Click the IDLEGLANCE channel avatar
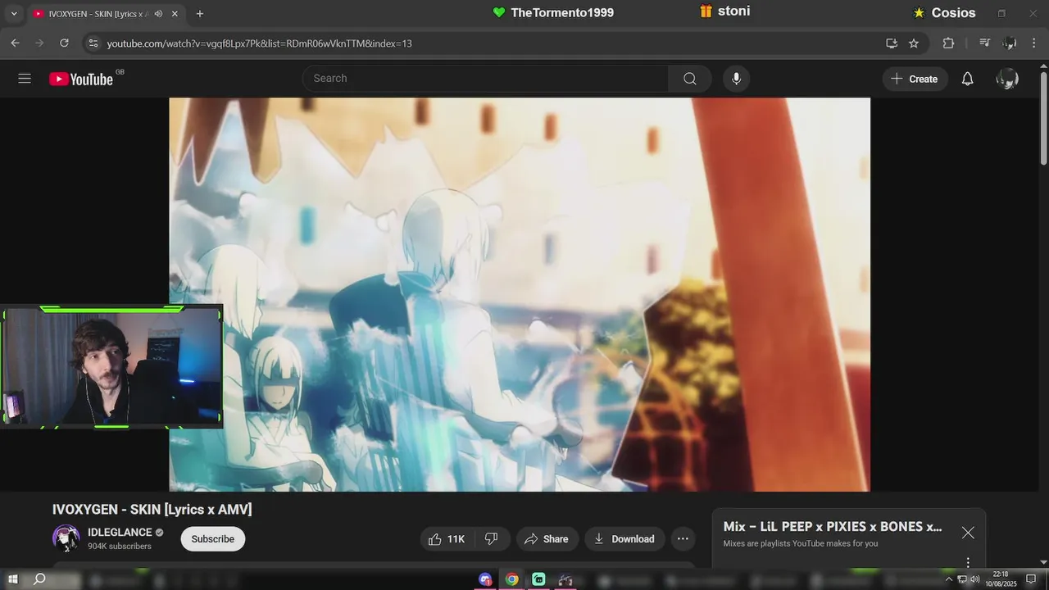1049x590 pixels. tap(66, 538)
